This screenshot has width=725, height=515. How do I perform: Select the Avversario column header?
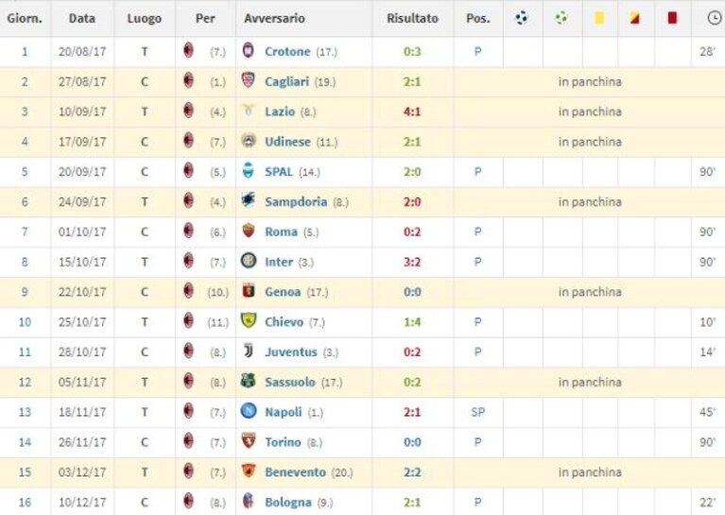coord(274,19)
